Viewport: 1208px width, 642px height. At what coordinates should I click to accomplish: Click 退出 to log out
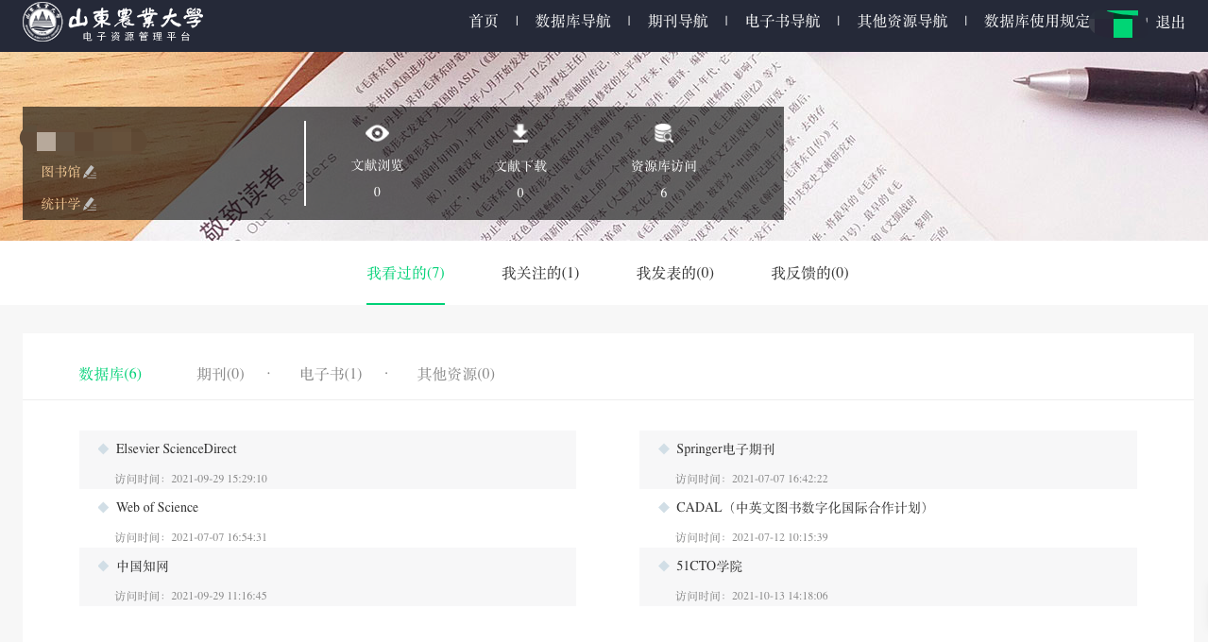[1171, 23]
